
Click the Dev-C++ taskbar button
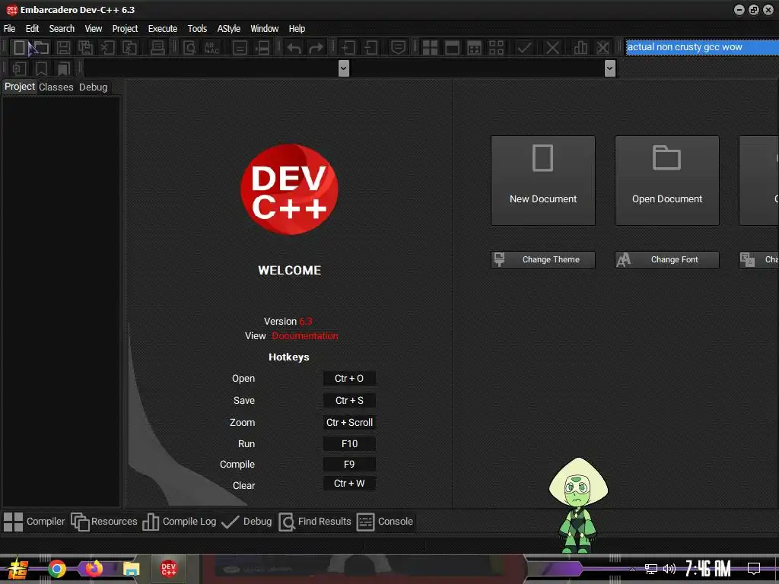click(x=168, y=569)
